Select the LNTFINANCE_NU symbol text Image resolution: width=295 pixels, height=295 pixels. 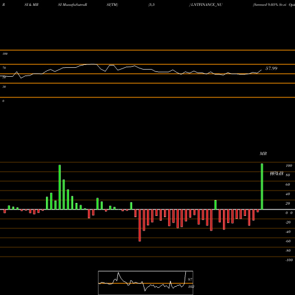point(206,5)
